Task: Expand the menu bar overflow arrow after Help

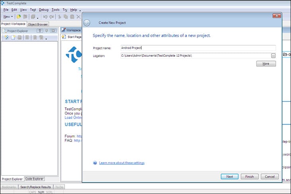Action: [80, 10]
